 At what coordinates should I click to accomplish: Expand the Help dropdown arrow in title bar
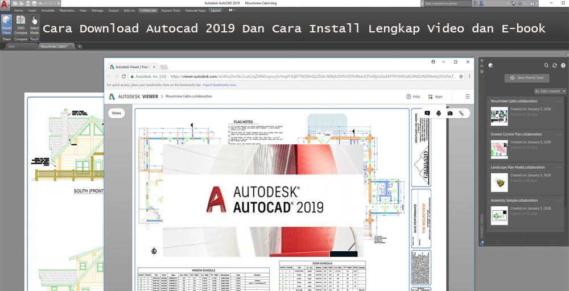click(537, 3)
